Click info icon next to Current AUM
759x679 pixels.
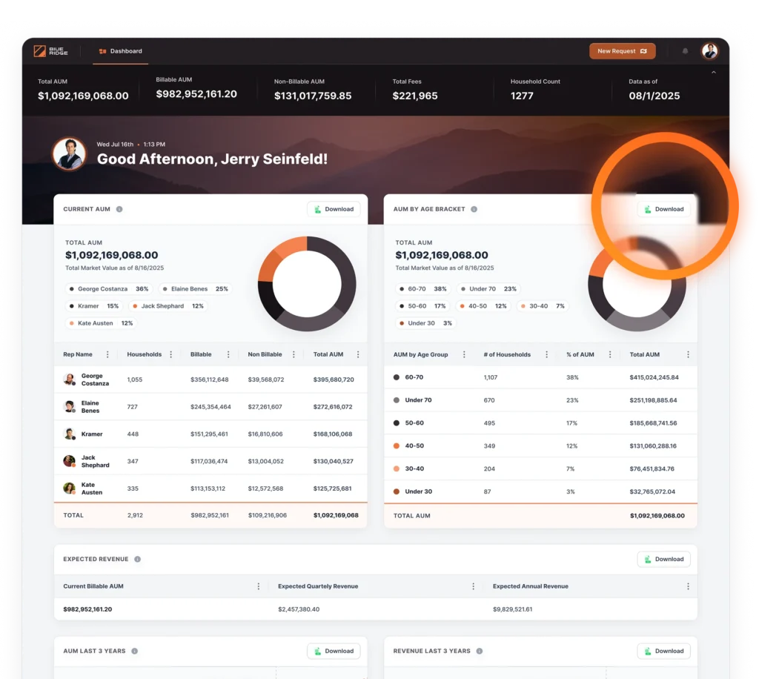(119, 209)
